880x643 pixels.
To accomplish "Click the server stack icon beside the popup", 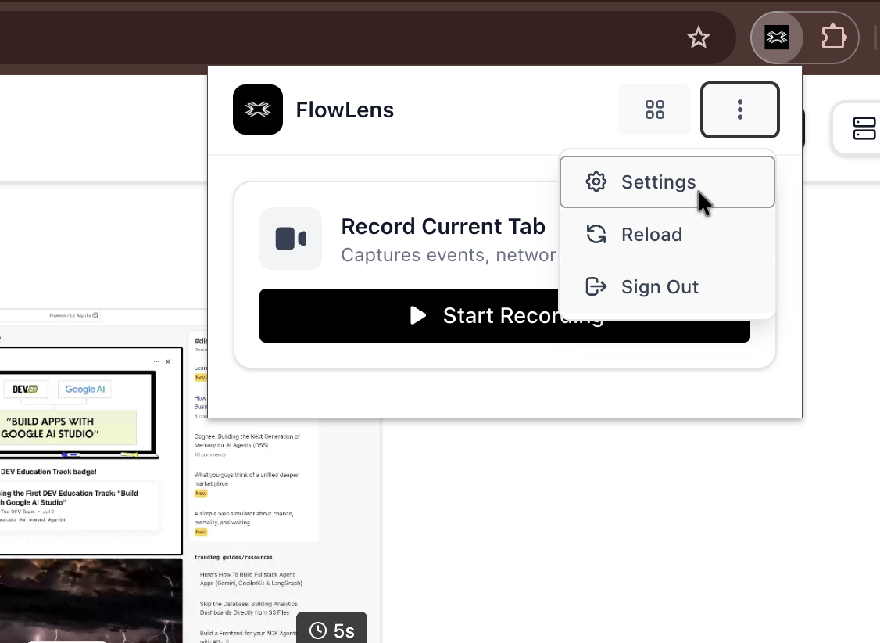I will (x=864, y=128).
